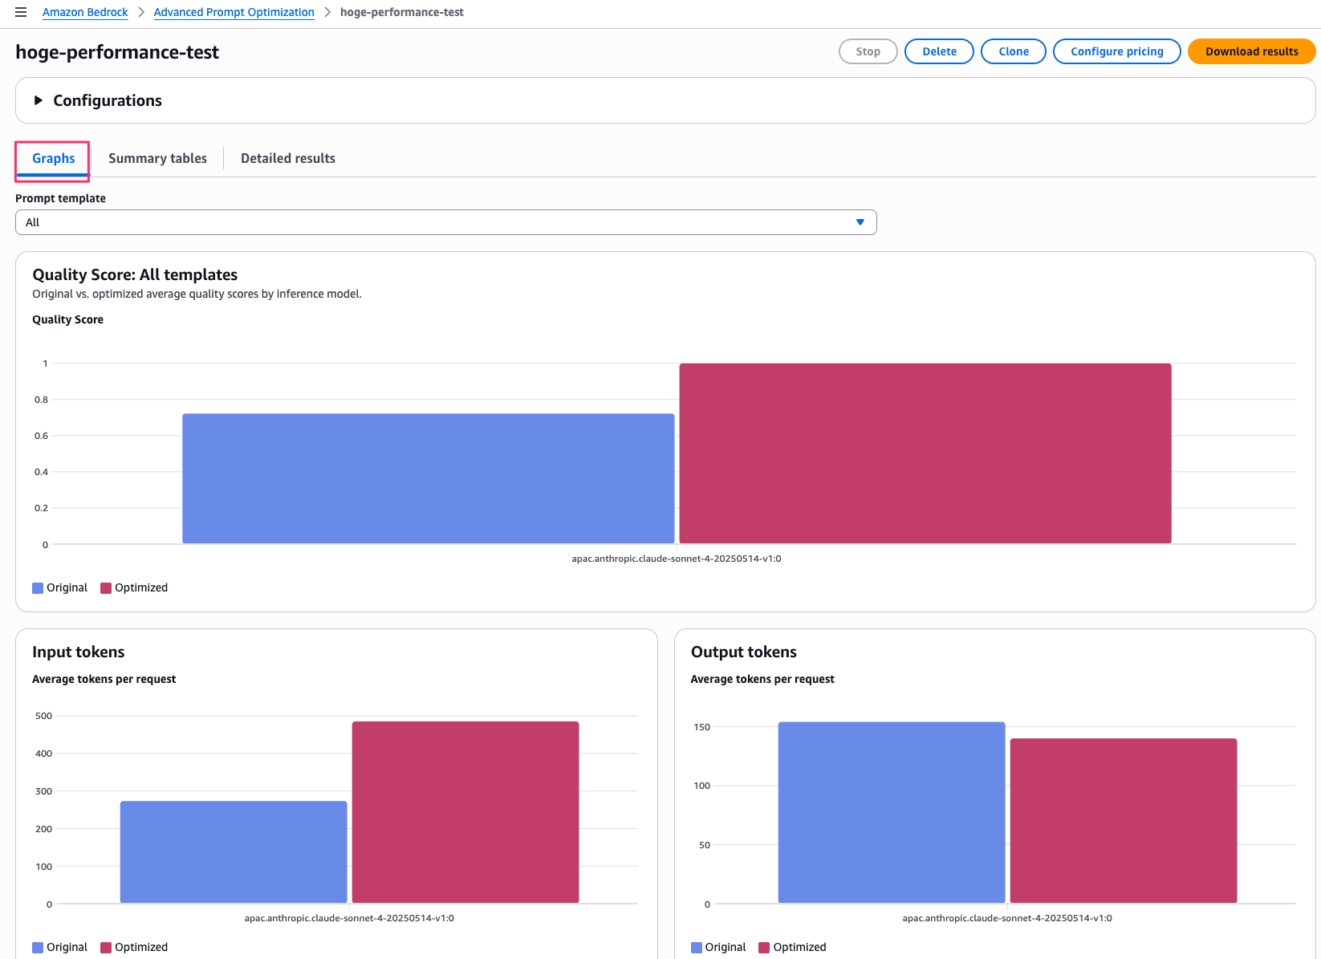Click the hoge-performance-test breadcrumb text

point(402,12)
